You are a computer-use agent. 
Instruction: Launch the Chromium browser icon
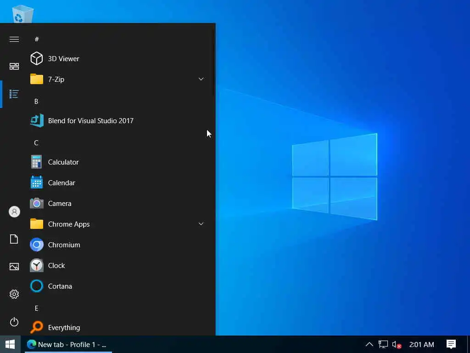coord(37,245)
